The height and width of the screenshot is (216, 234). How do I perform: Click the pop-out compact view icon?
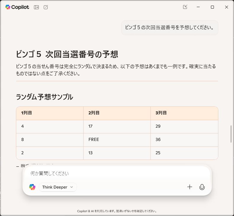tap(185, 7)
